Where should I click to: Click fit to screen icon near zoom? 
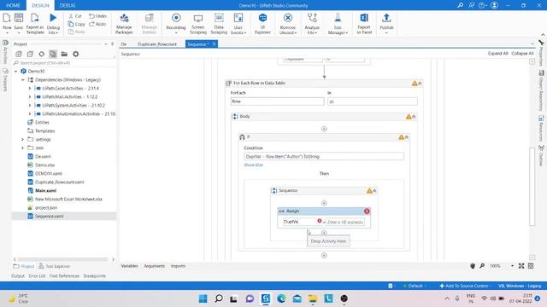tap(521, 266)
